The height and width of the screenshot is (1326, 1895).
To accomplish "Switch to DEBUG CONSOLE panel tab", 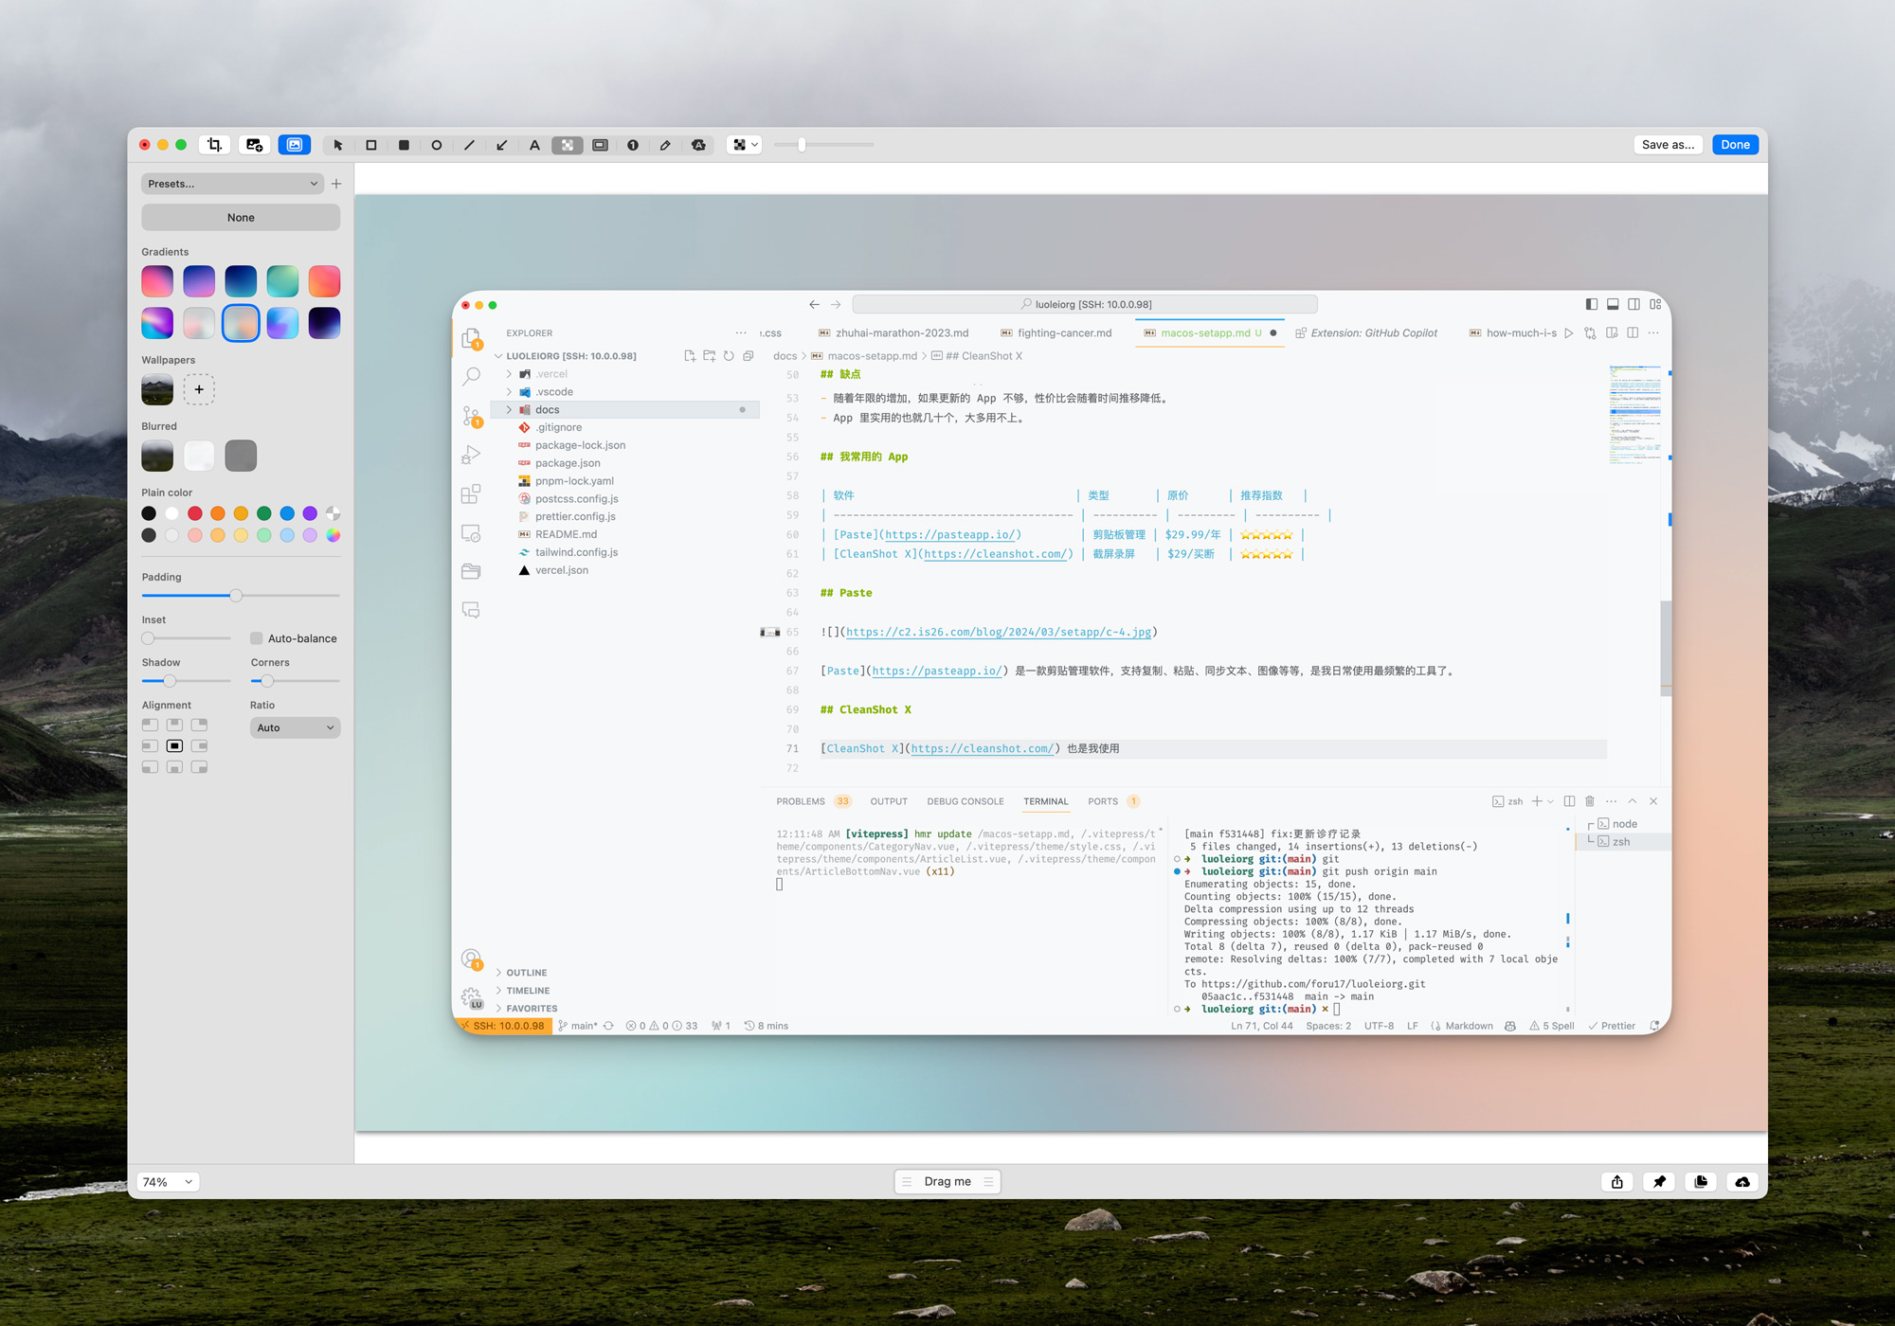I will [x=965, y=801].
